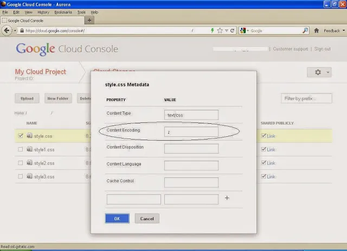Go to the browser Home icon
This screenshot has width=347, height=251.
[317, 30]
